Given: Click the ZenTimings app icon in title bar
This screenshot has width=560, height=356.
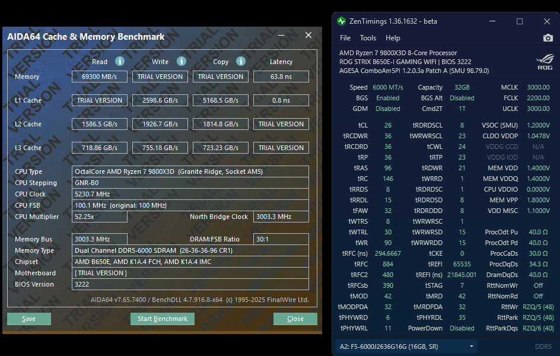Looking at the screenshot, I should (342, 21).
